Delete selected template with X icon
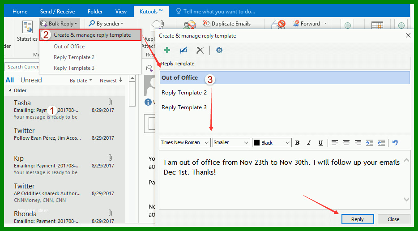This screenshot has height=231, width=418. coord(200,50)
